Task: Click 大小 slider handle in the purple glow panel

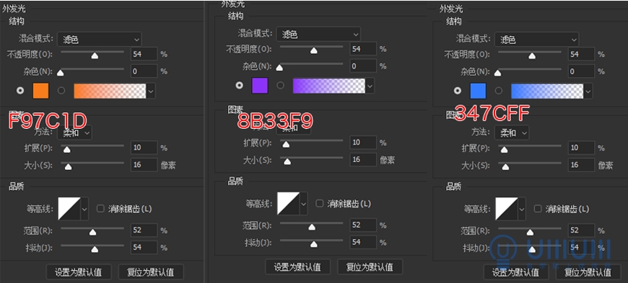Action: (x=287, y=161)
